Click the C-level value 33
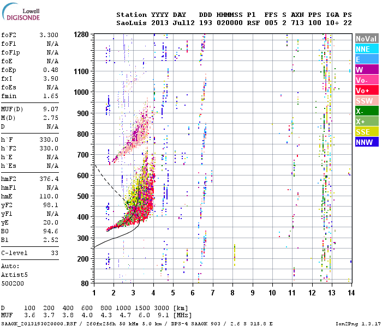 pos(55,253)
